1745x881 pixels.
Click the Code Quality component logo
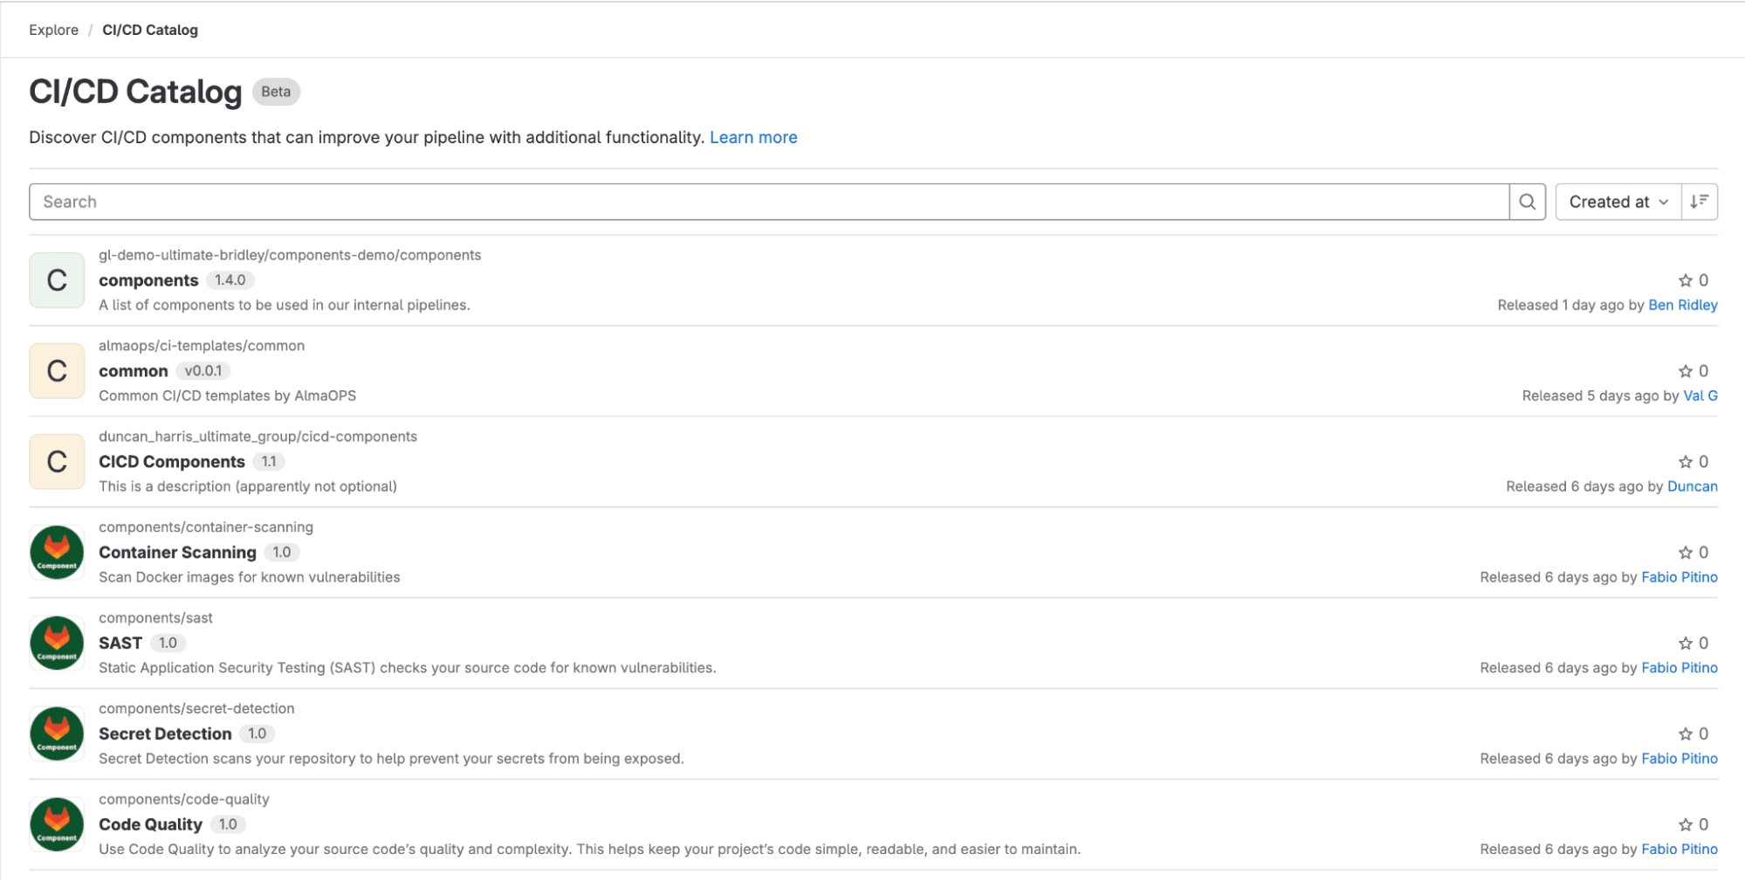[57, 825]
